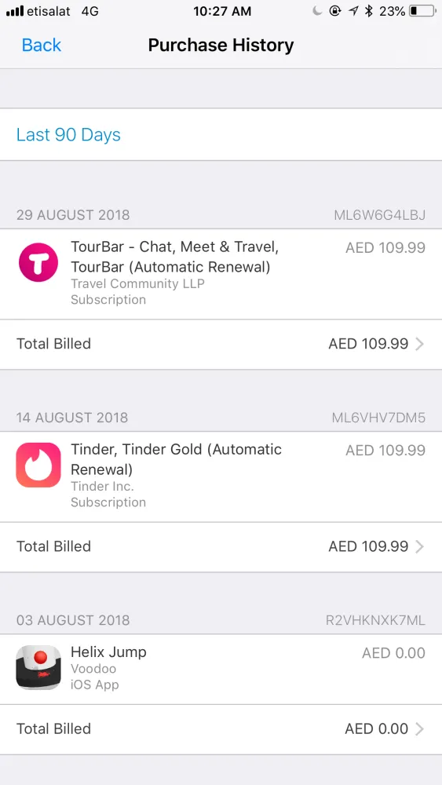Image resolution: width=442 pixels, height=785 pixels.
Task: Tap the Bluetooth status icon
Action: (x=369, y=11)
